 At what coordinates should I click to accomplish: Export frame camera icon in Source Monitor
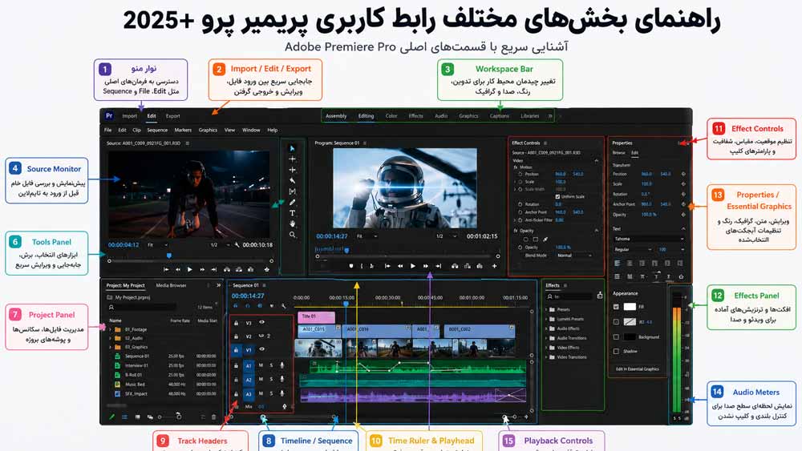pos(250,269)
